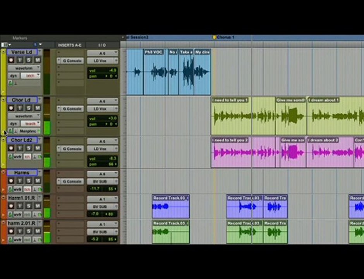The width and height of the screenshot is (364, 279).
Task: Arm record on Chor Ld2 track
Action: (x=11, y=148)
